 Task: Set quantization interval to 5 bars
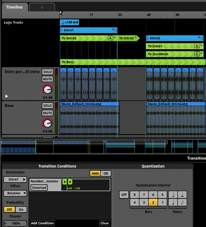pos(162,195)
